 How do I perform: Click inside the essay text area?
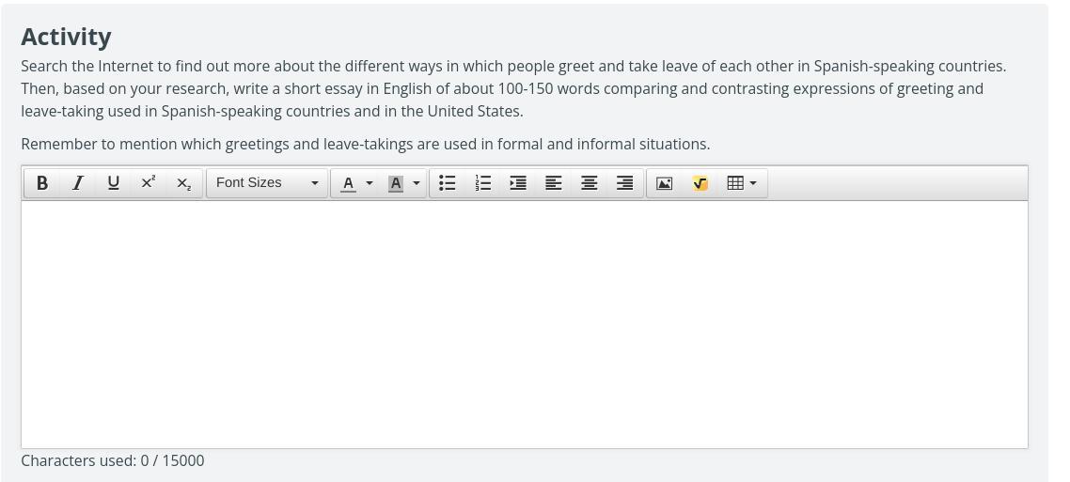(x=524, y=324)
